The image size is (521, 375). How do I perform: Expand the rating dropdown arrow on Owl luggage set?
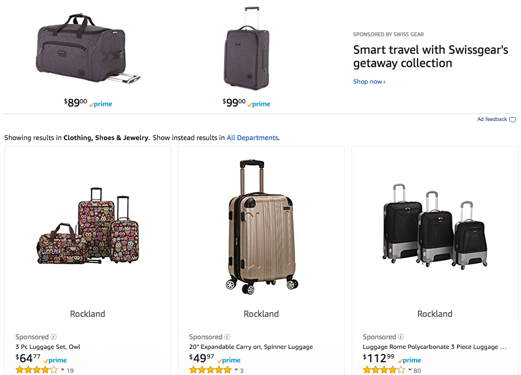62,370
